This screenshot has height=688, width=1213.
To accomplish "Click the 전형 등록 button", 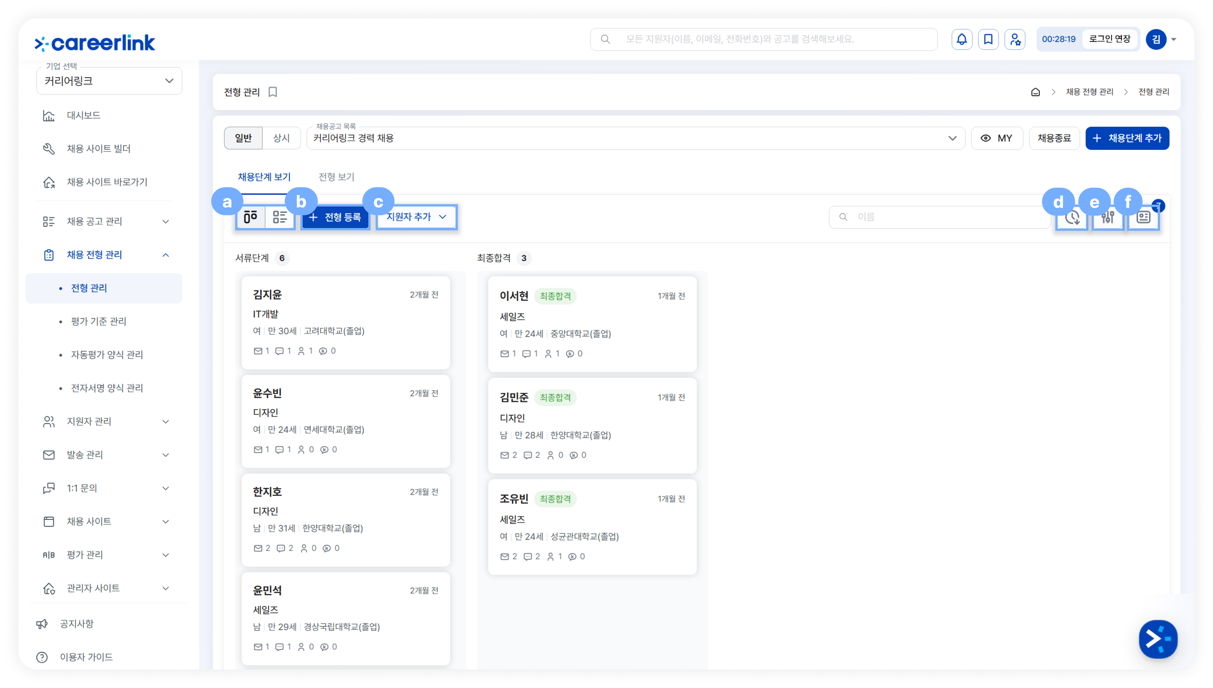I will coord(335,217).
